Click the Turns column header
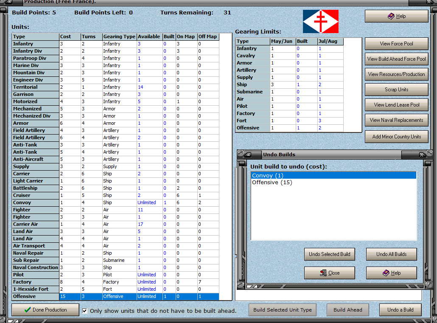 [x=91, y=37]
